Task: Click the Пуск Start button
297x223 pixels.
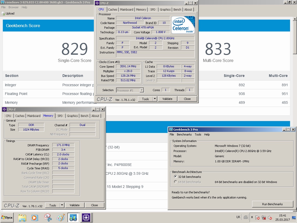Action: 7,218
